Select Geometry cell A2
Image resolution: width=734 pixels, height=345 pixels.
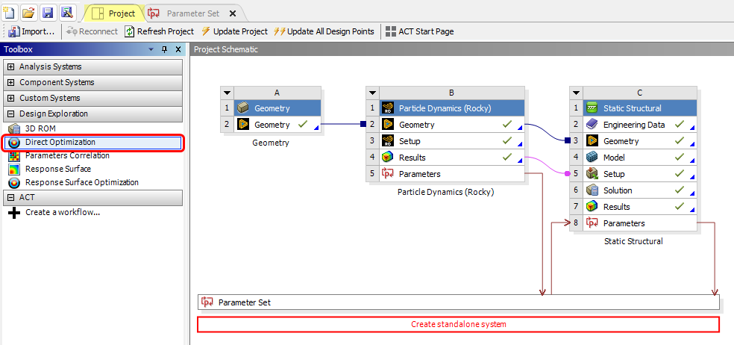pos(277,125)
